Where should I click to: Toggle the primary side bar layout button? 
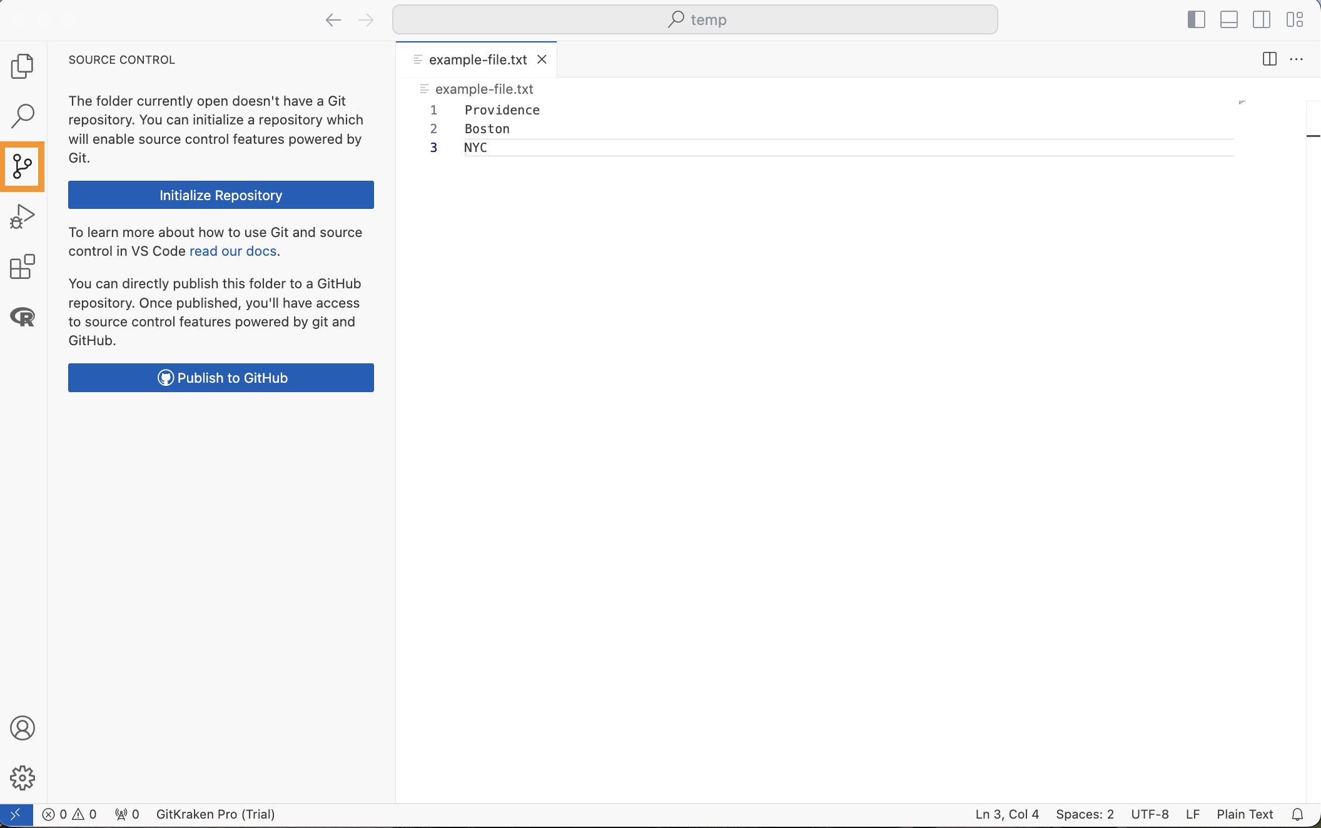coord(1196,19)
